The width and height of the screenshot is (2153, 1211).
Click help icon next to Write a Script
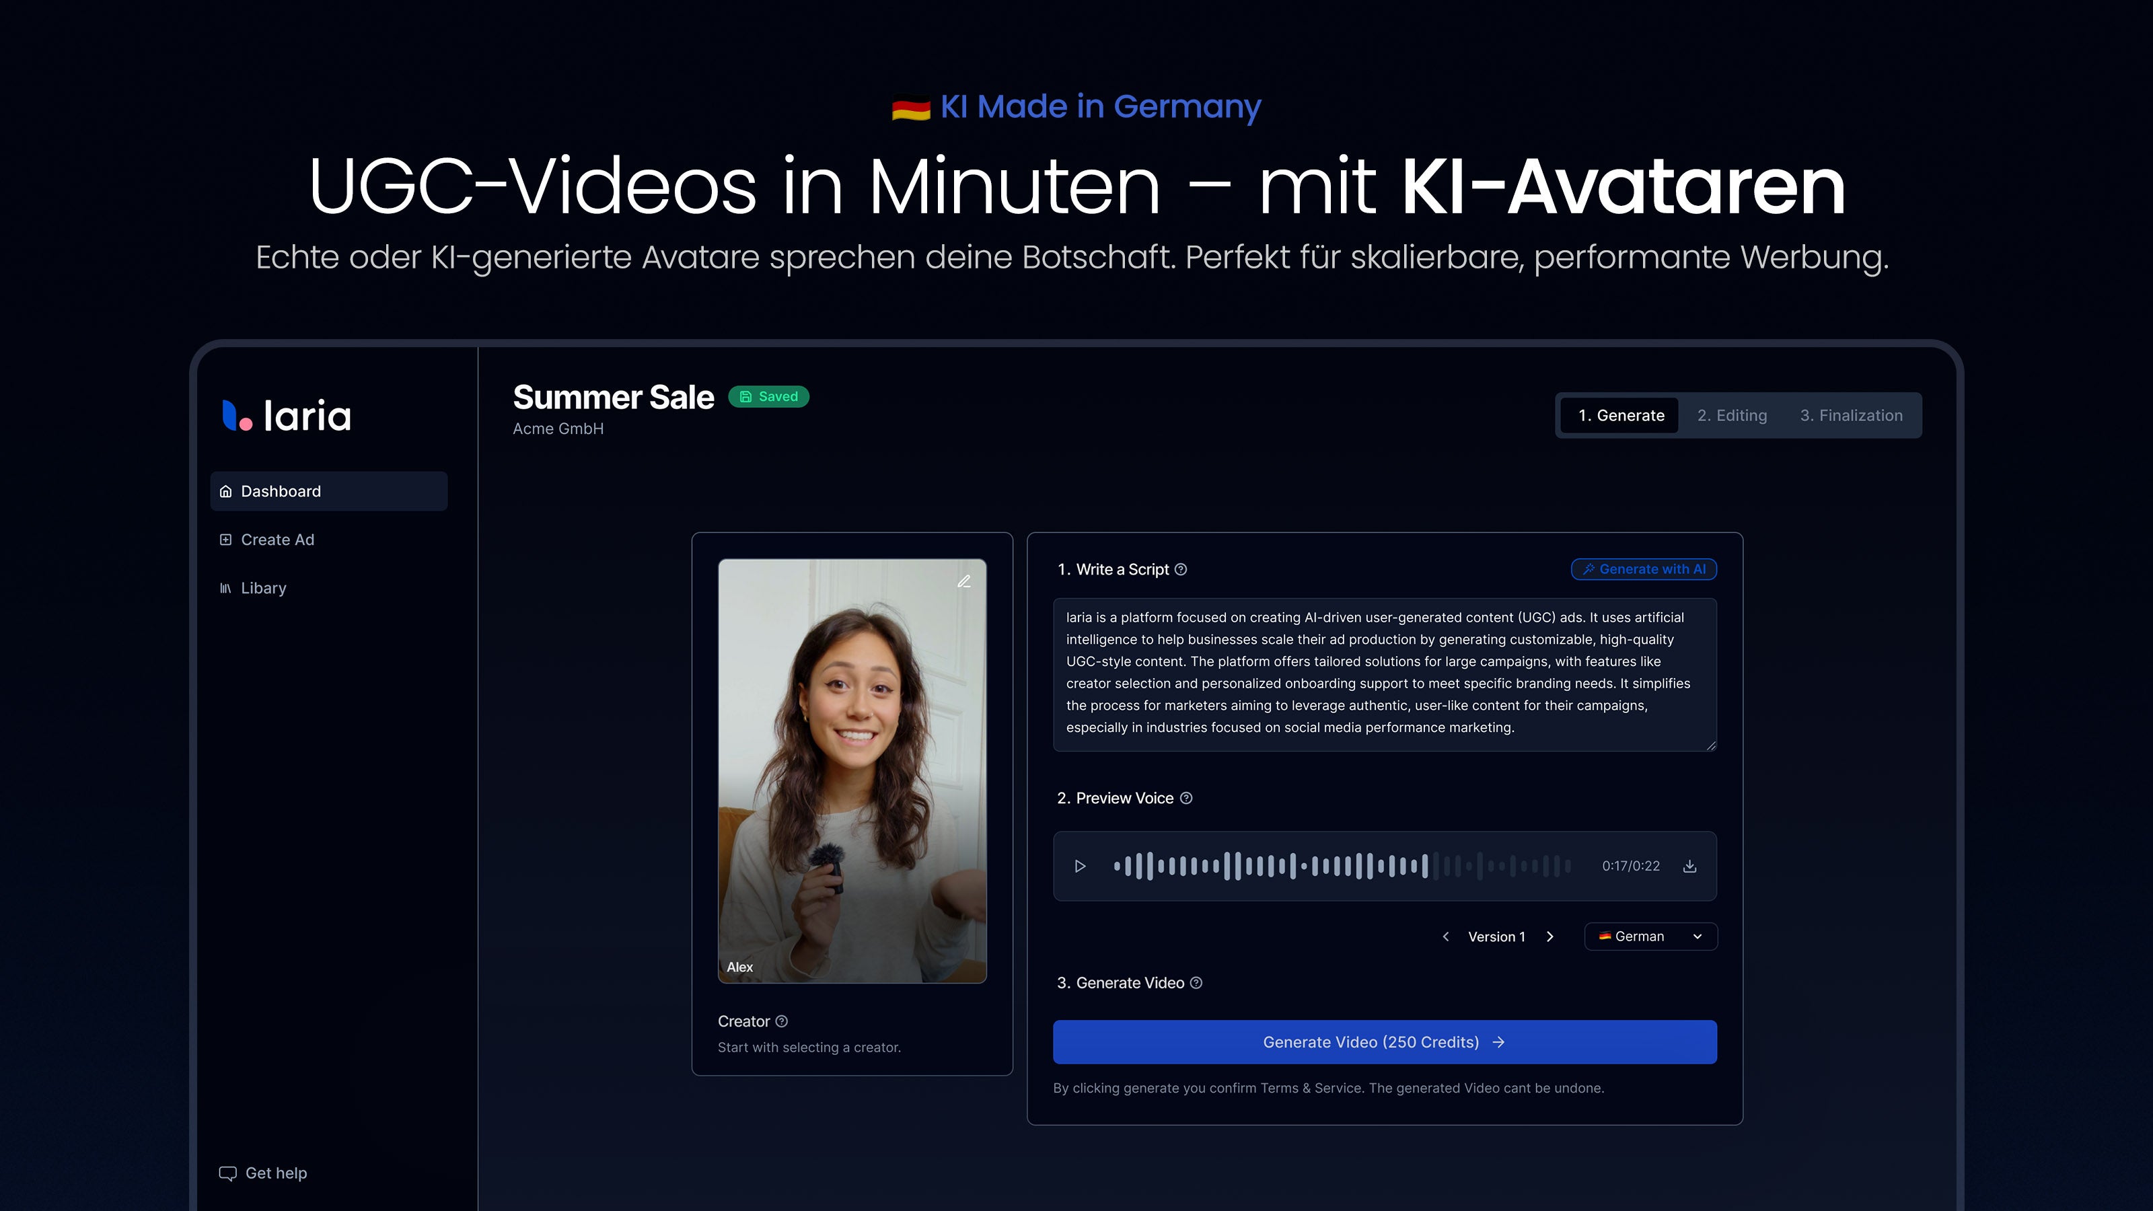[1181, 569]
